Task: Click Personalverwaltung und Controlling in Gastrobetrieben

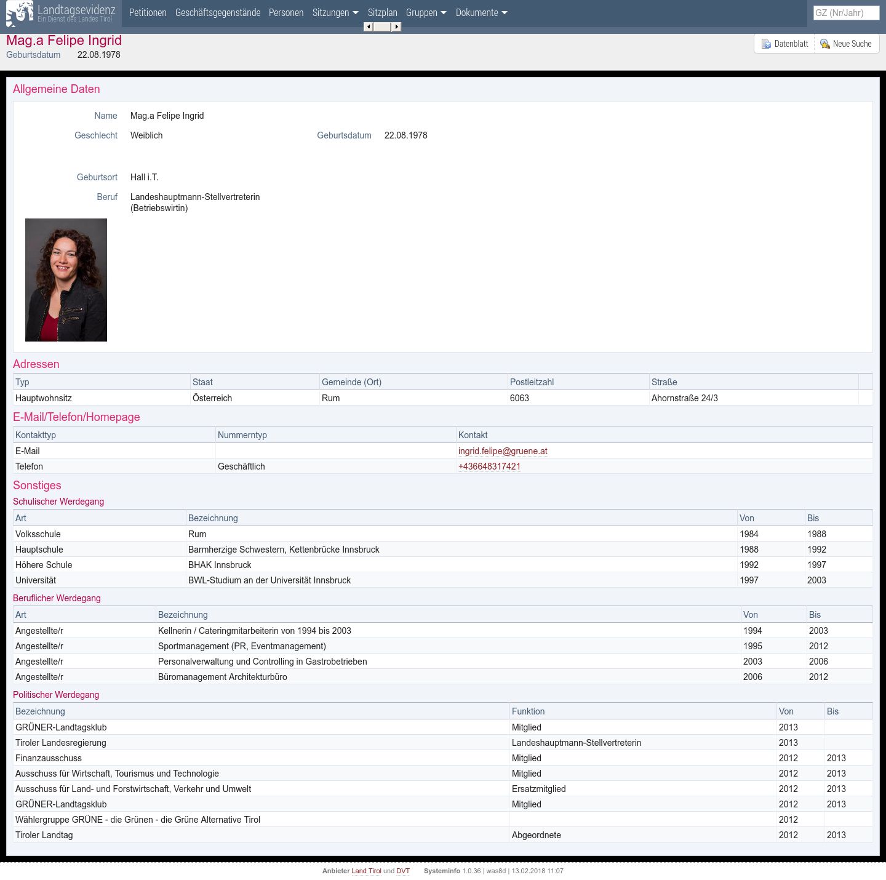Action: point(263,662)
